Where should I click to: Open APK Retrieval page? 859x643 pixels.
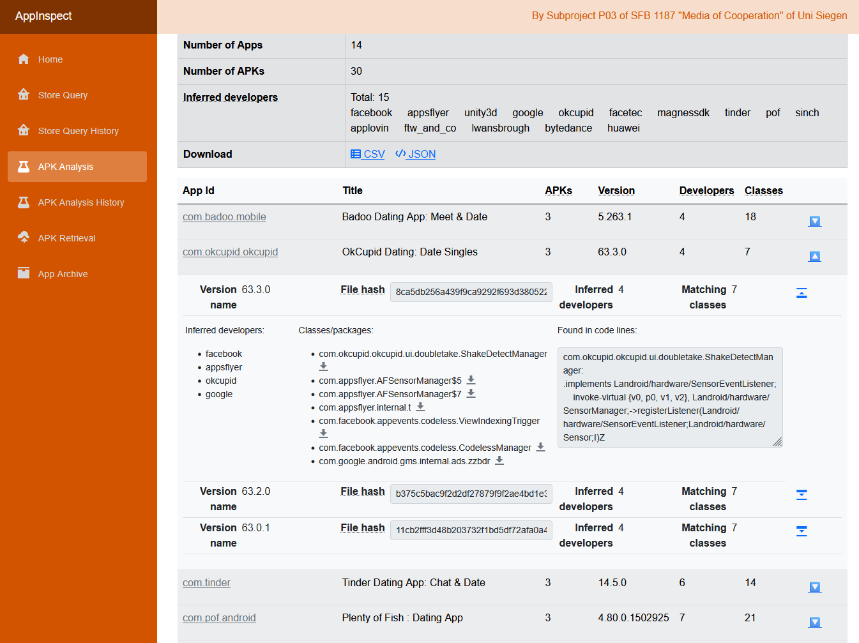[77, 238]
